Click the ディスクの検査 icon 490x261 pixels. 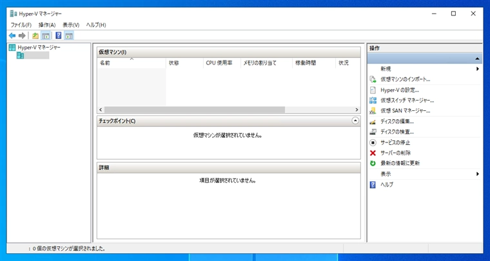click(x=373, y=131)
